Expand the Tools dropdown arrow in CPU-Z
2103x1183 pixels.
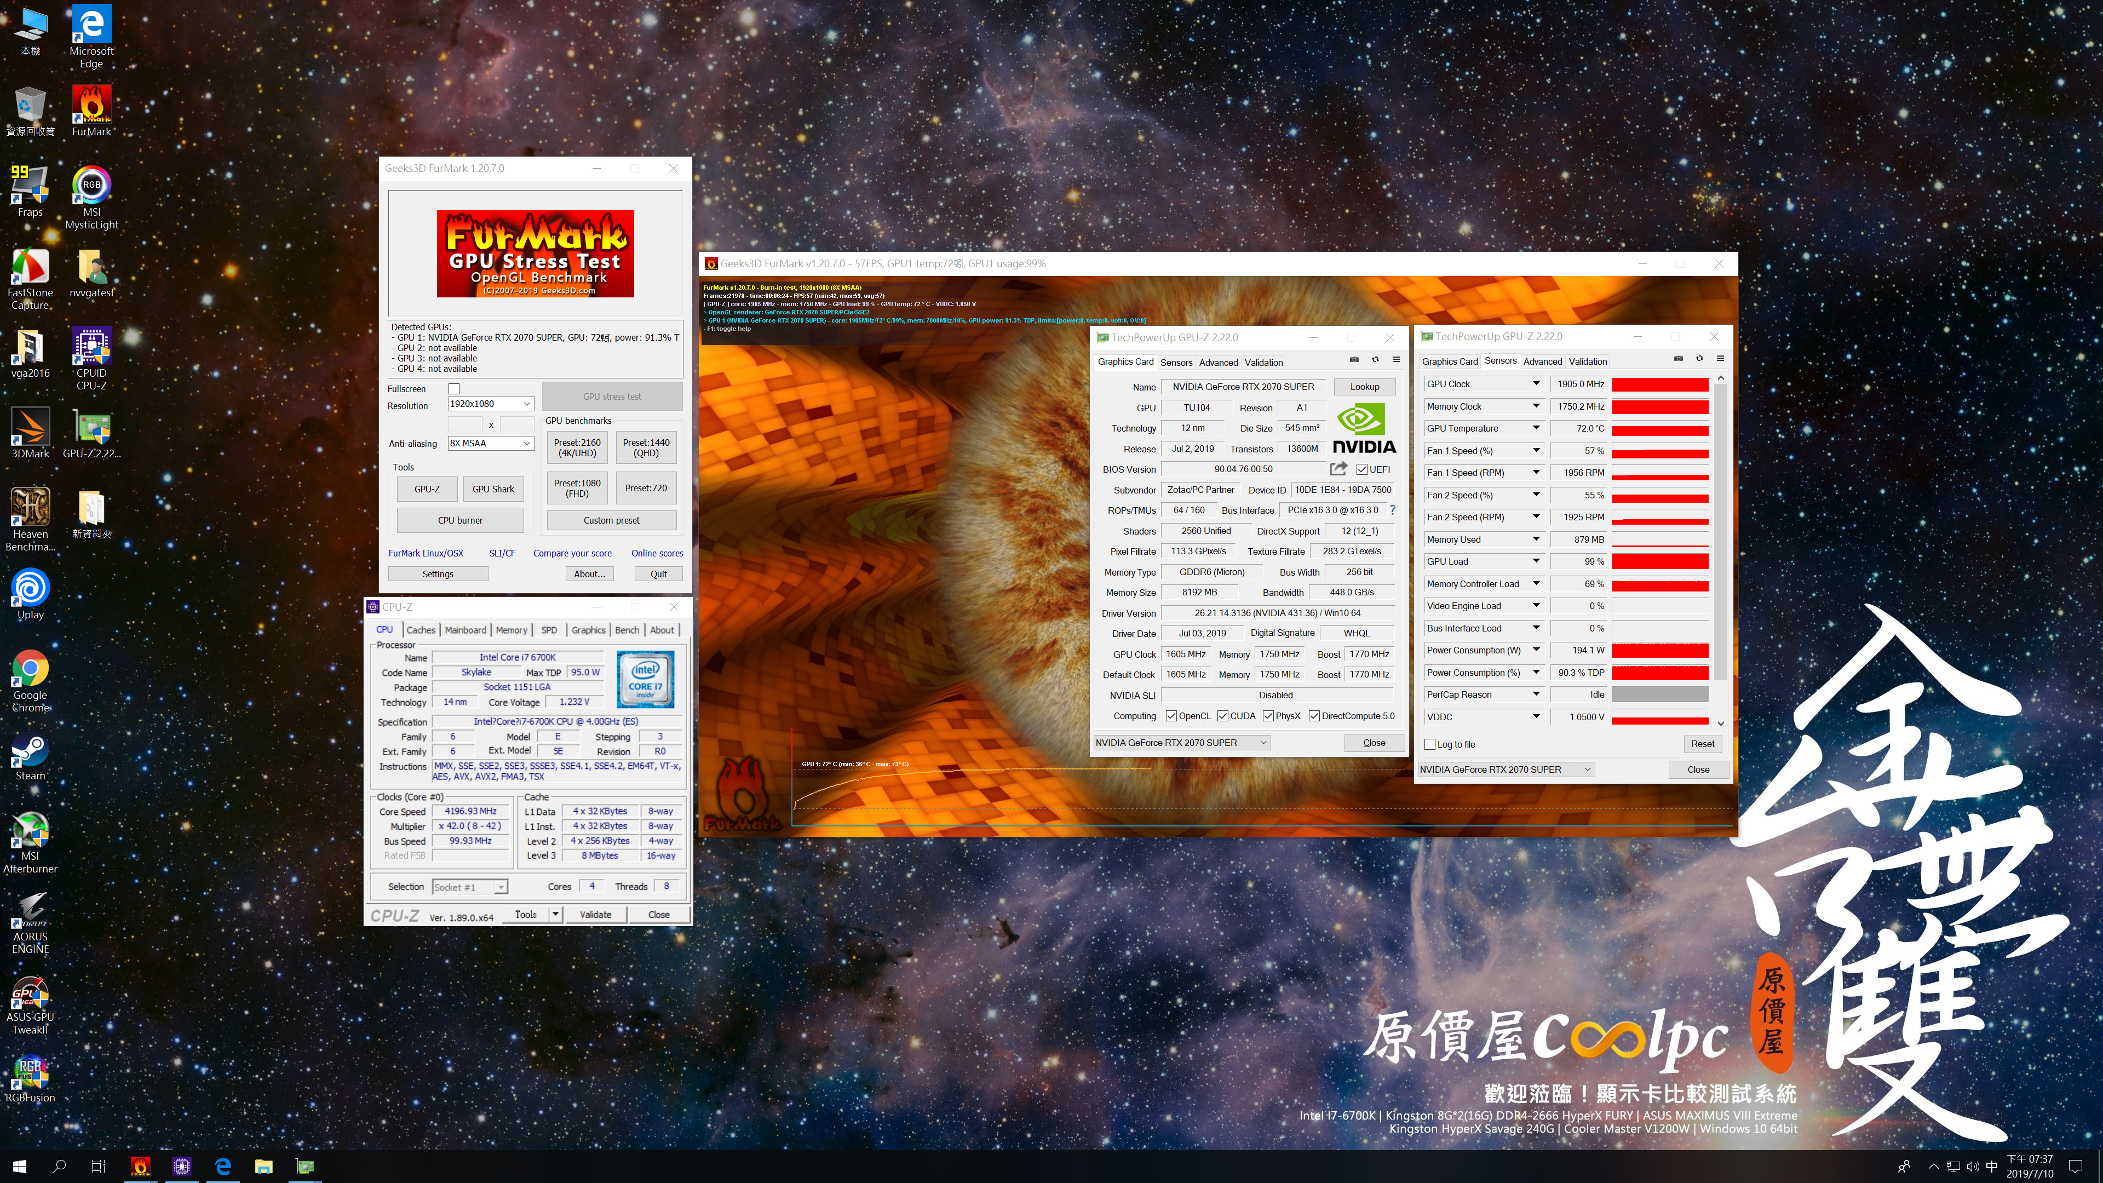[555, 915]
